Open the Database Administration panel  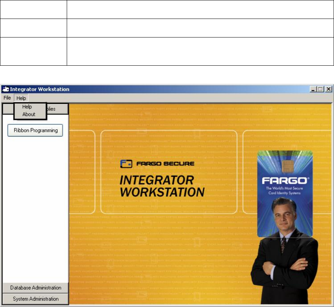(36, 288)
